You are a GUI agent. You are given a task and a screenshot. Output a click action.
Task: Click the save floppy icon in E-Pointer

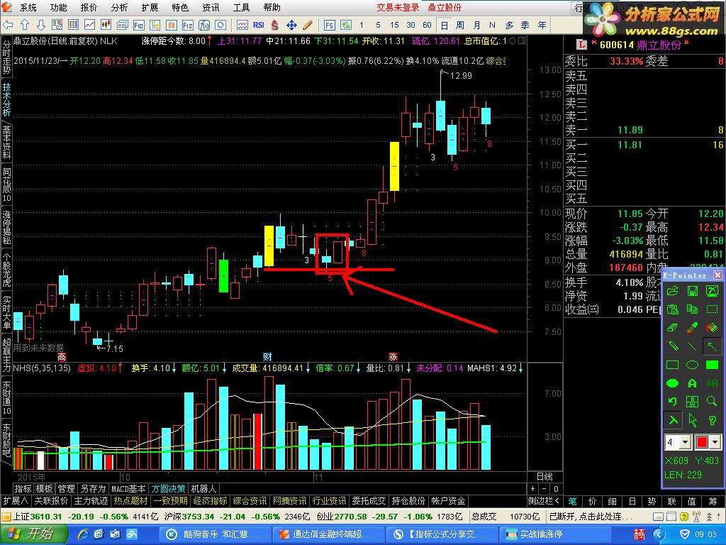pyautogui.click(x=692, y=291)
